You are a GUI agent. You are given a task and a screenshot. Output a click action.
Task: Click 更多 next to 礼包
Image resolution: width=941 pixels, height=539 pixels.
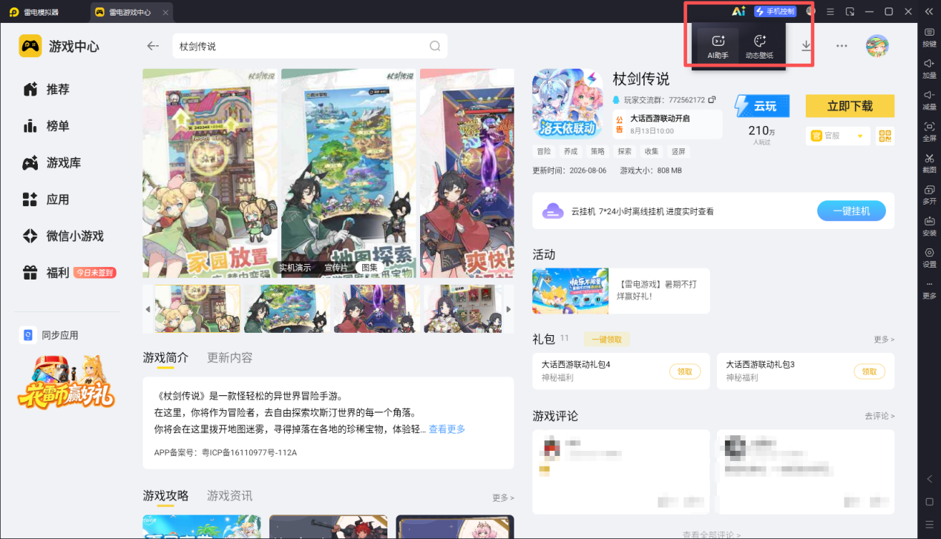click(x=884, y=339)
